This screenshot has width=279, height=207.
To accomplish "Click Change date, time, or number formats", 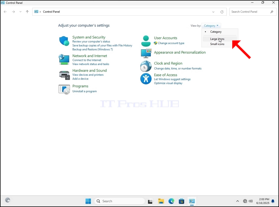I will point(178,68).
